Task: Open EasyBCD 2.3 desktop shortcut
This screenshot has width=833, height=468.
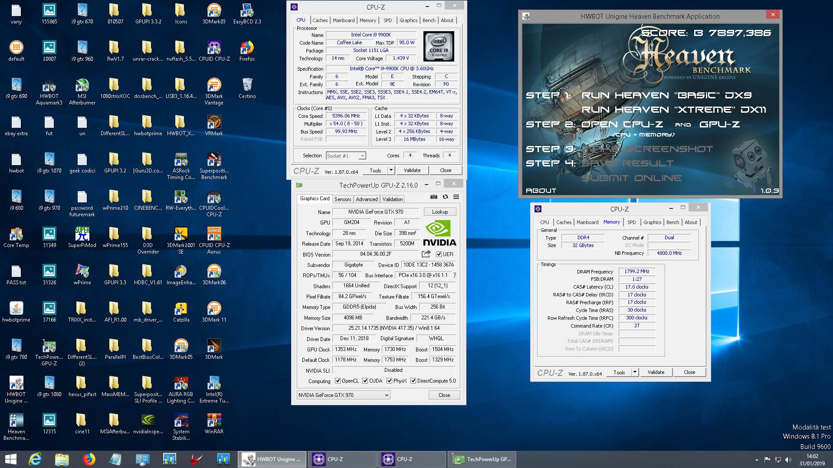Action: pyautogui.click(x=247, y=14)
